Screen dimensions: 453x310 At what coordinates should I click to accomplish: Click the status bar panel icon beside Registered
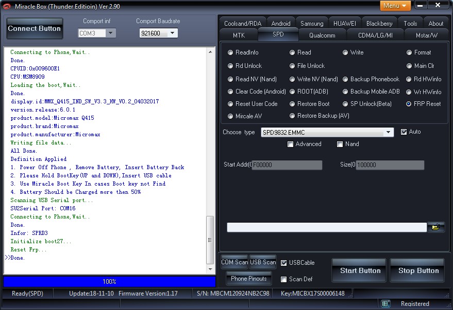coord(385,303)
